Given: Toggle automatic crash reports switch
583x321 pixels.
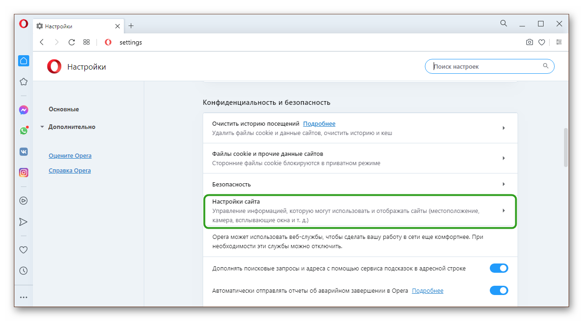Looking at the screenshot, I should 499,290.
